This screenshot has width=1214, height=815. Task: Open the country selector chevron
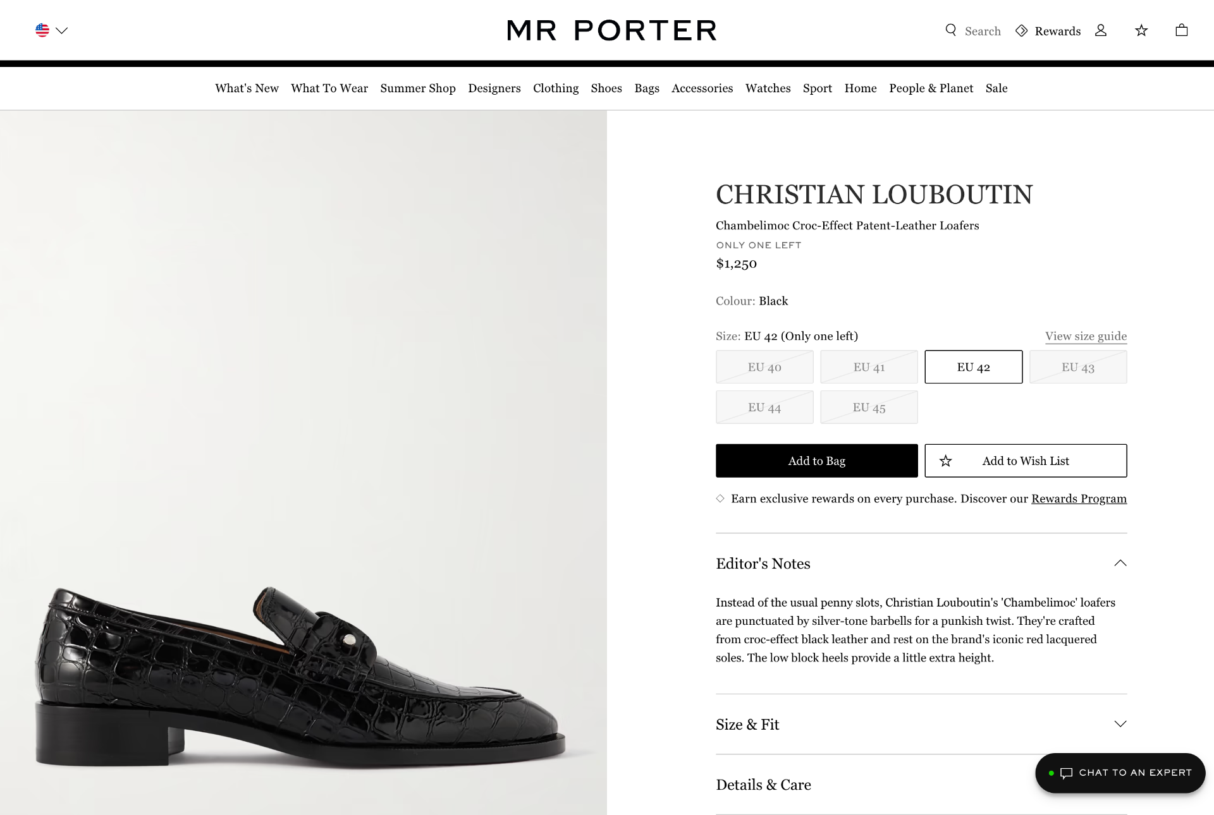[x=61, y=30]
